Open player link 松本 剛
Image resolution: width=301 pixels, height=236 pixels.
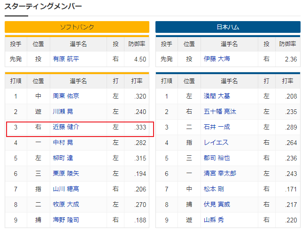coord(214,189)
